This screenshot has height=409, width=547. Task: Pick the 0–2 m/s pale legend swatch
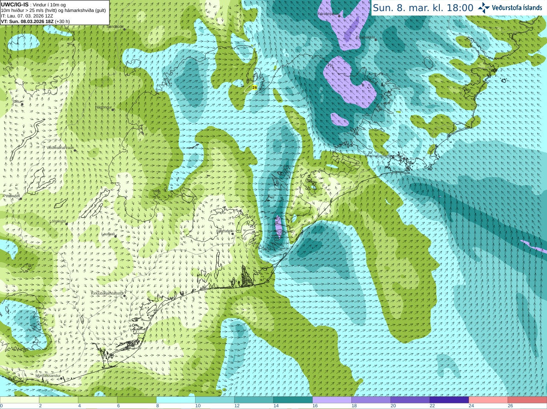20,400
